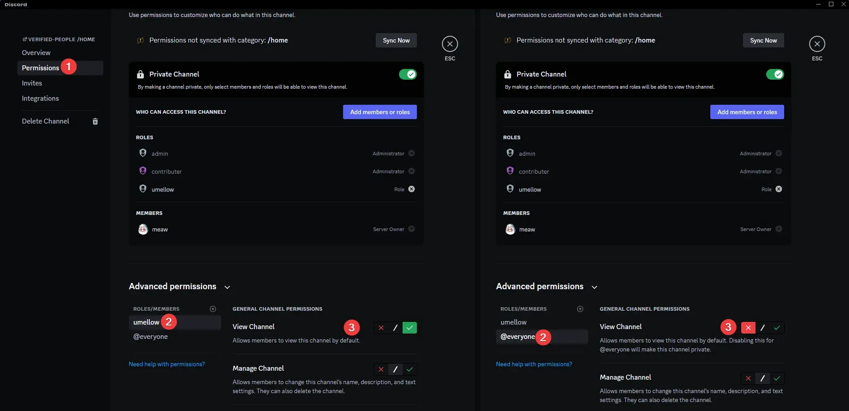Remove umellow role in right panel
Image resolution: width=849 pixels, height=411 pixels.
pos(779,189)
